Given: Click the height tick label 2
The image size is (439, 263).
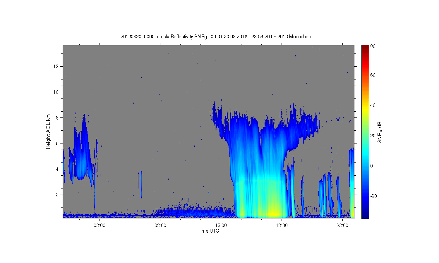Looking at the screenshot, I should coord(58,195).
